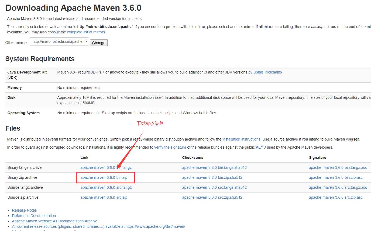Click the Signature column header
The width and height of the screenshot is (371, 231).
(318, 157)
